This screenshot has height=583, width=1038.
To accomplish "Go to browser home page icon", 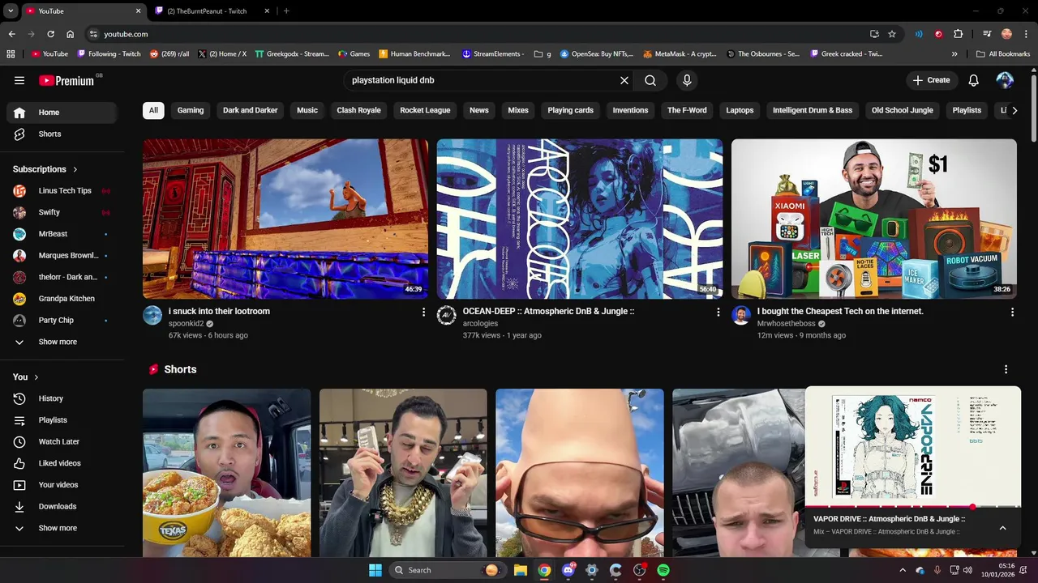I will (71, 34).
